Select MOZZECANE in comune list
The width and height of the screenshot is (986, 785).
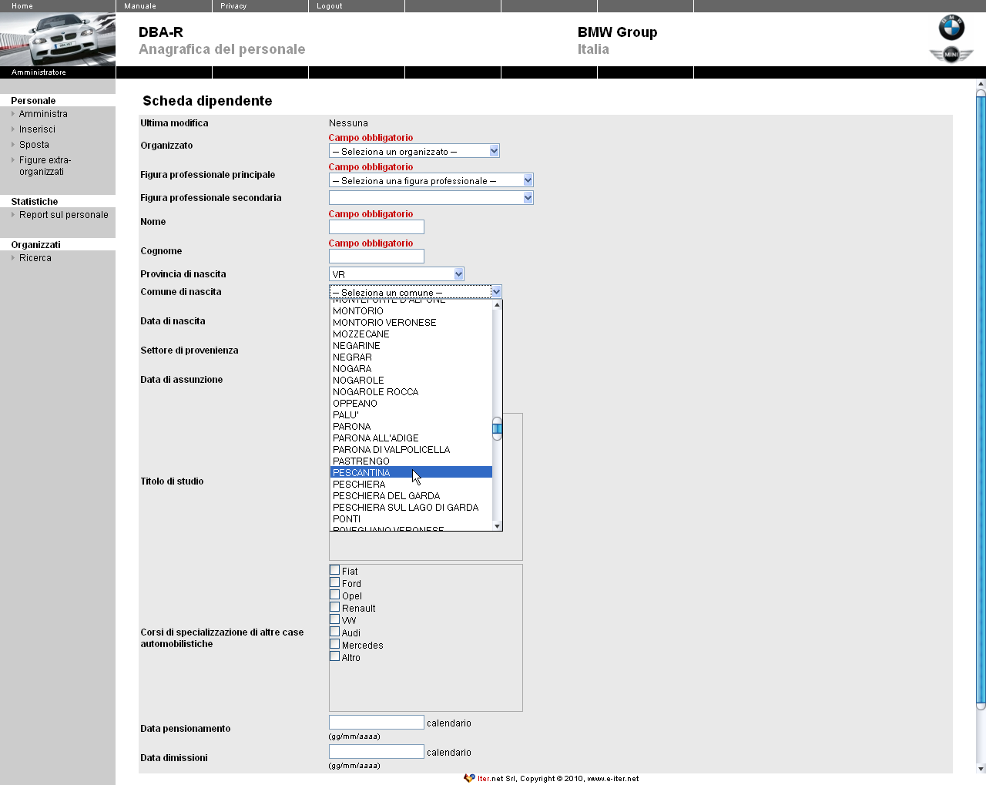coord(411,334)
